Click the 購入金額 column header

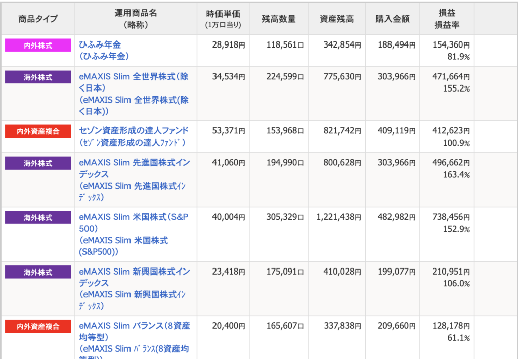pos(392,19)
